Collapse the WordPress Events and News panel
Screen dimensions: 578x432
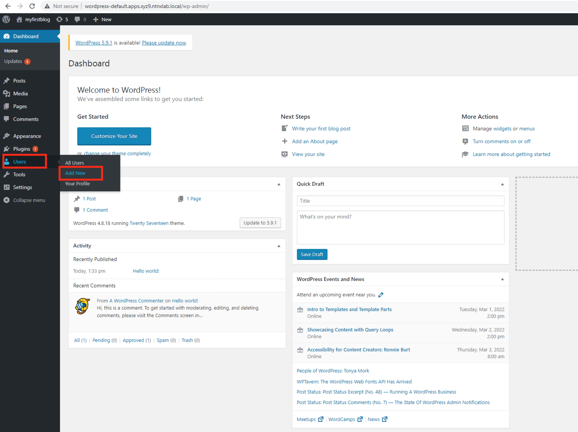502,279
